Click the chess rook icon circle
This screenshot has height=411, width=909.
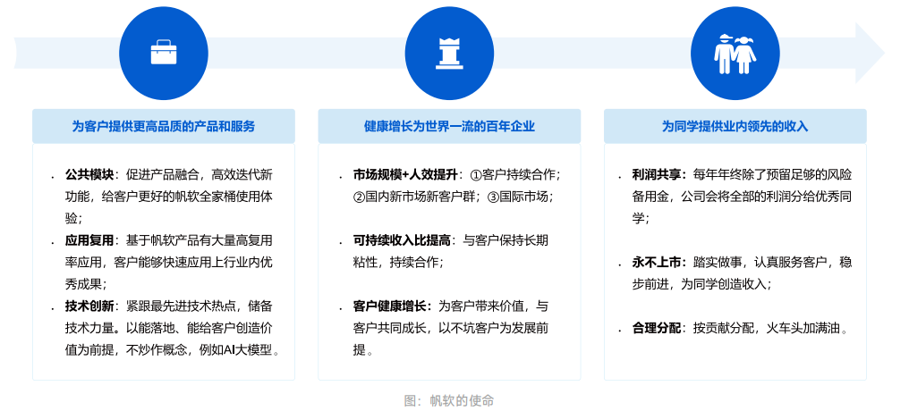tap(449, 54)
